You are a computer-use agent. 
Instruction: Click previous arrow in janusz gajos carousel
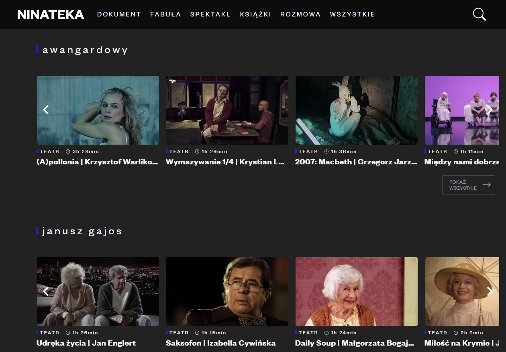tap(46, 291)
